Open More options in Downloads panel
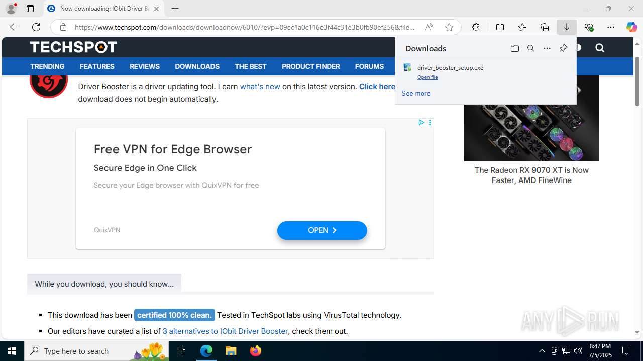Screen dimensions: 643x361 (547, 48)
